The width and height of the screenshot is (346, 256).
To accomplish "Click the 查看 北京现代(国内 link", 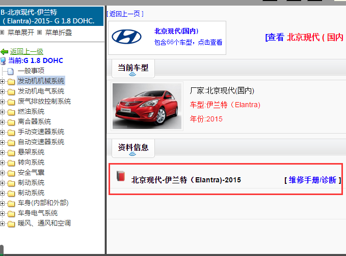I will click(305, 37).
